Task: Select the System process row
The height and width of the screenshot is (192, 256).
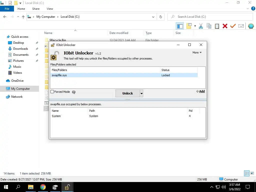Action: 125,116
